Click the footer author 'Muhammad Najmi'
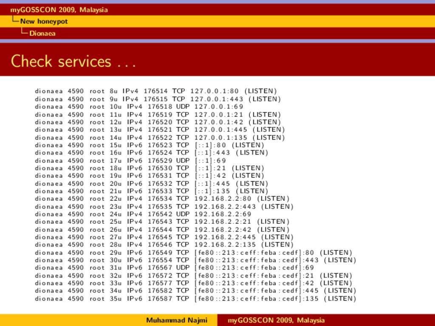This screenshot has width=435, height=326. pos(177,320)
